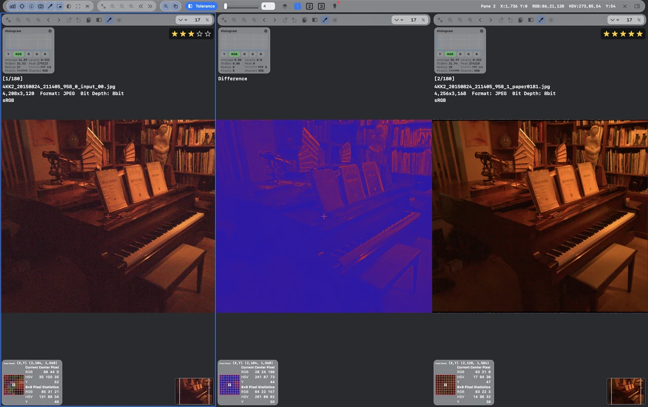The image size is (648, 407).
Task: Click the tolerance value field showing 4
Action: [268, 6]
